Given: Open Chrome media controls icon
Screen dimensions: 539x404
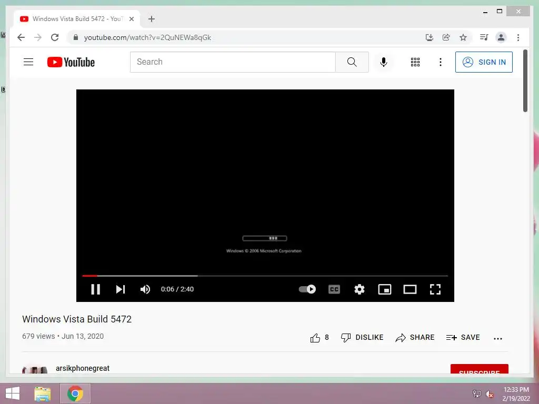Looking at the screenshot, I should click(x=484, y=37).
